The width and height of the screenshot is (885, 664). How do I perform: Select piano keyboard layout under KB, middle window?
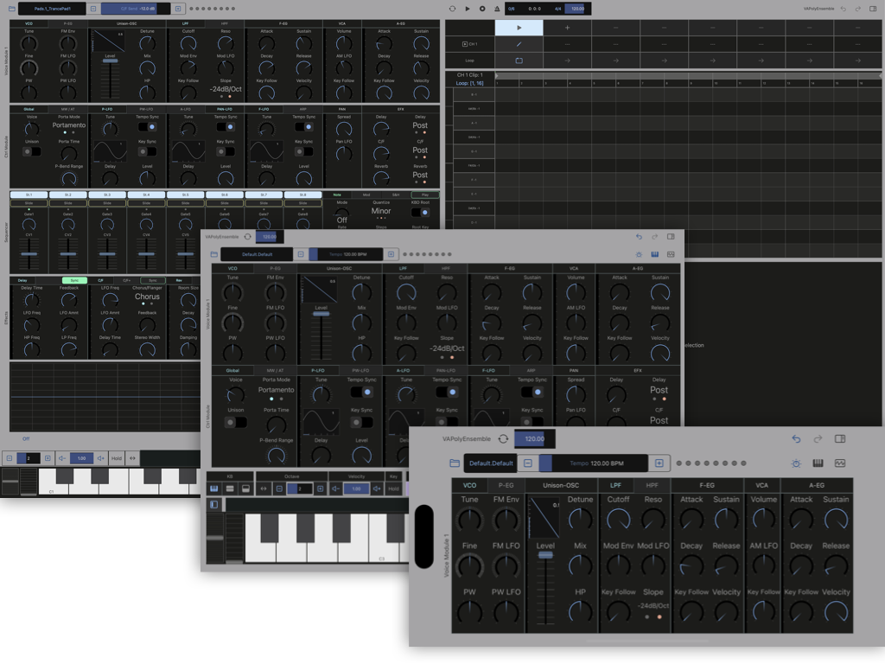(x=214, y=488)
